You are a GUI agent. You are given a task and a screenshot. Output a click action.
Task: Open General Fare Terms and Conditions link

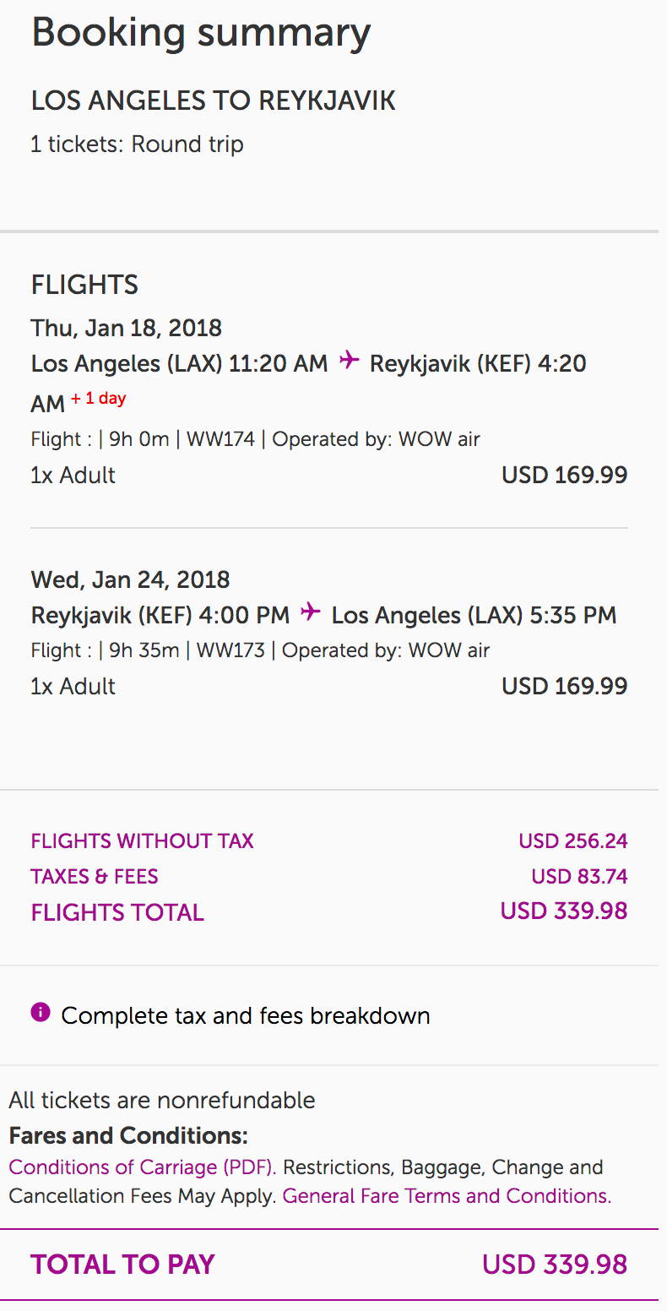point(447,1196)
